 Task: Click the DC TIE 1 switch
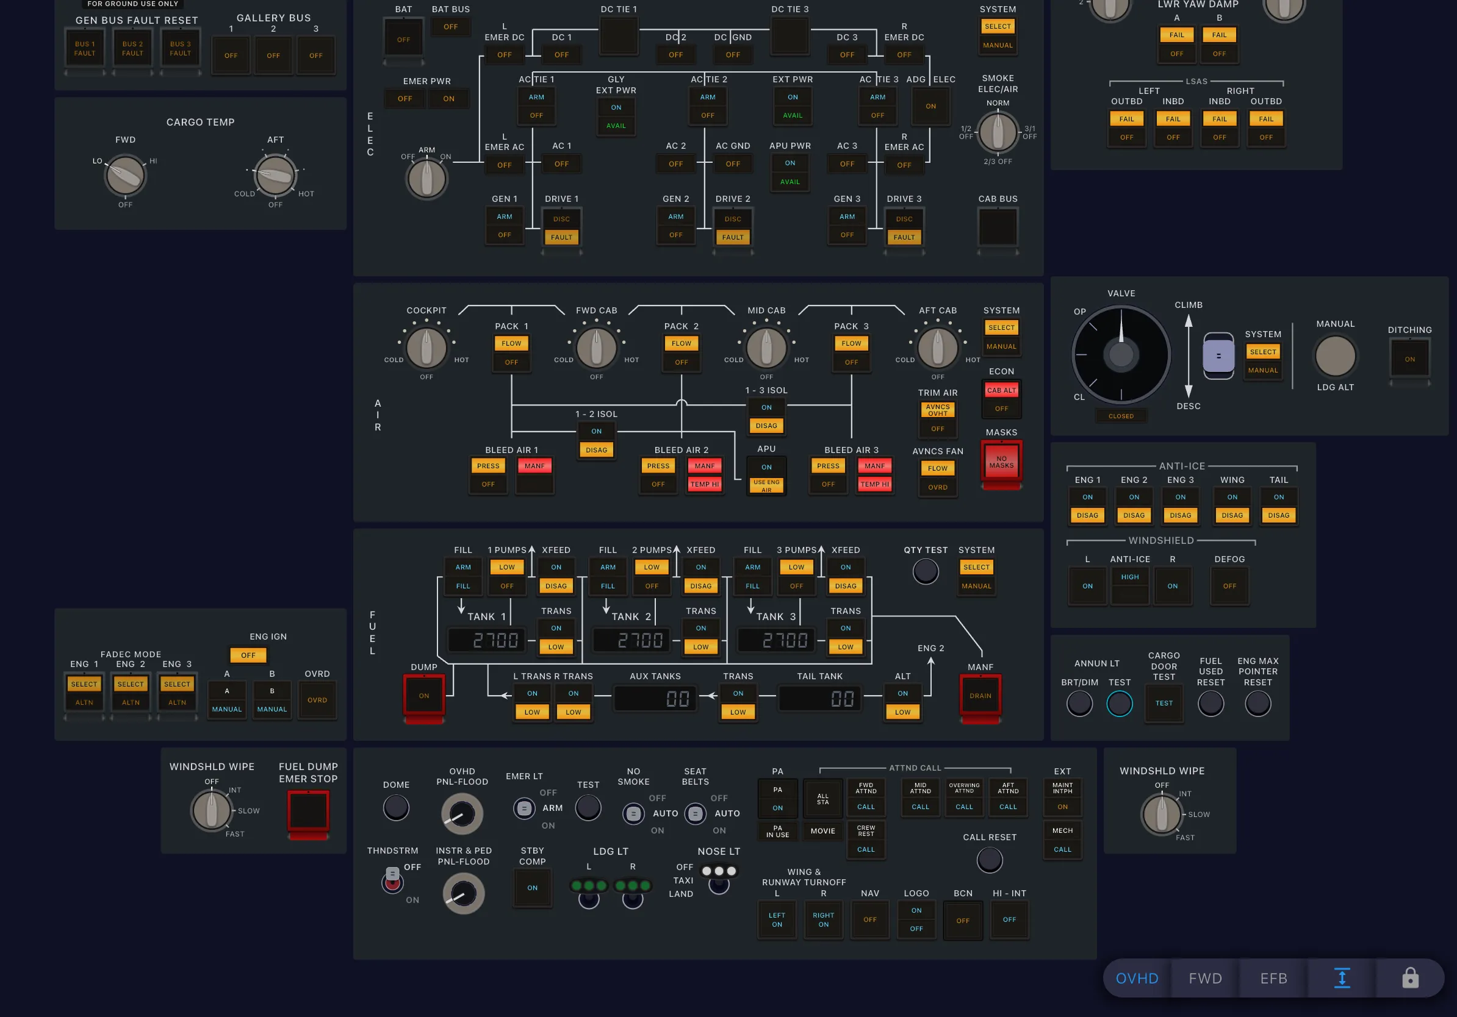pyautogui.click(x=619, y=36)
